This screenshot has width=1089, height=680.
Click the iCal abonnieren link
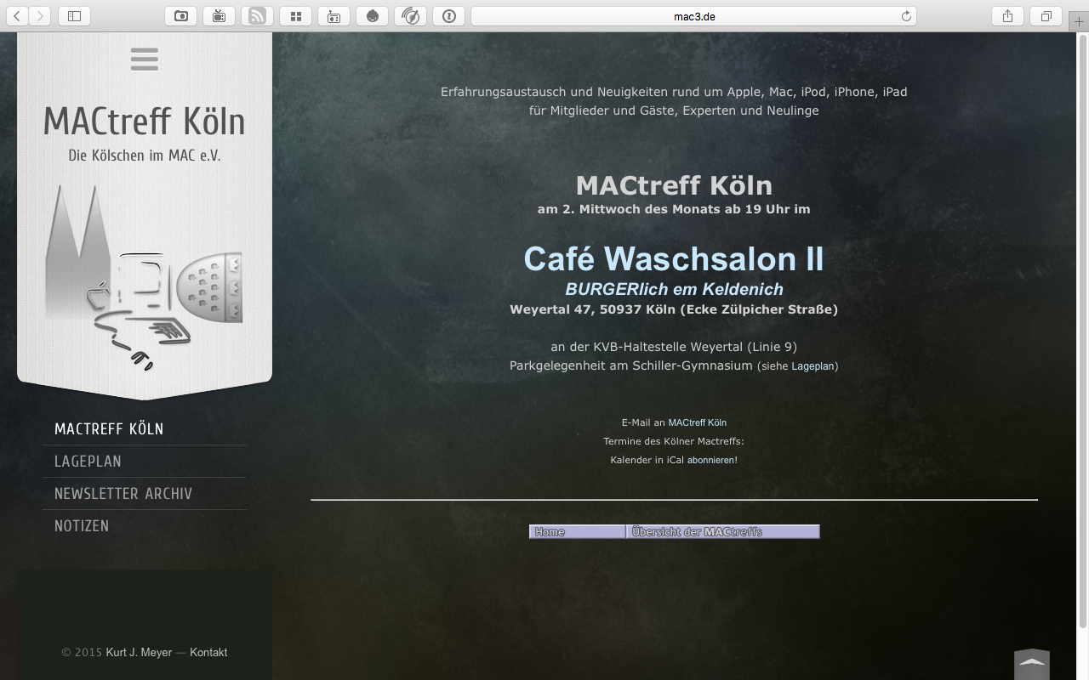(x=711, y=460)
